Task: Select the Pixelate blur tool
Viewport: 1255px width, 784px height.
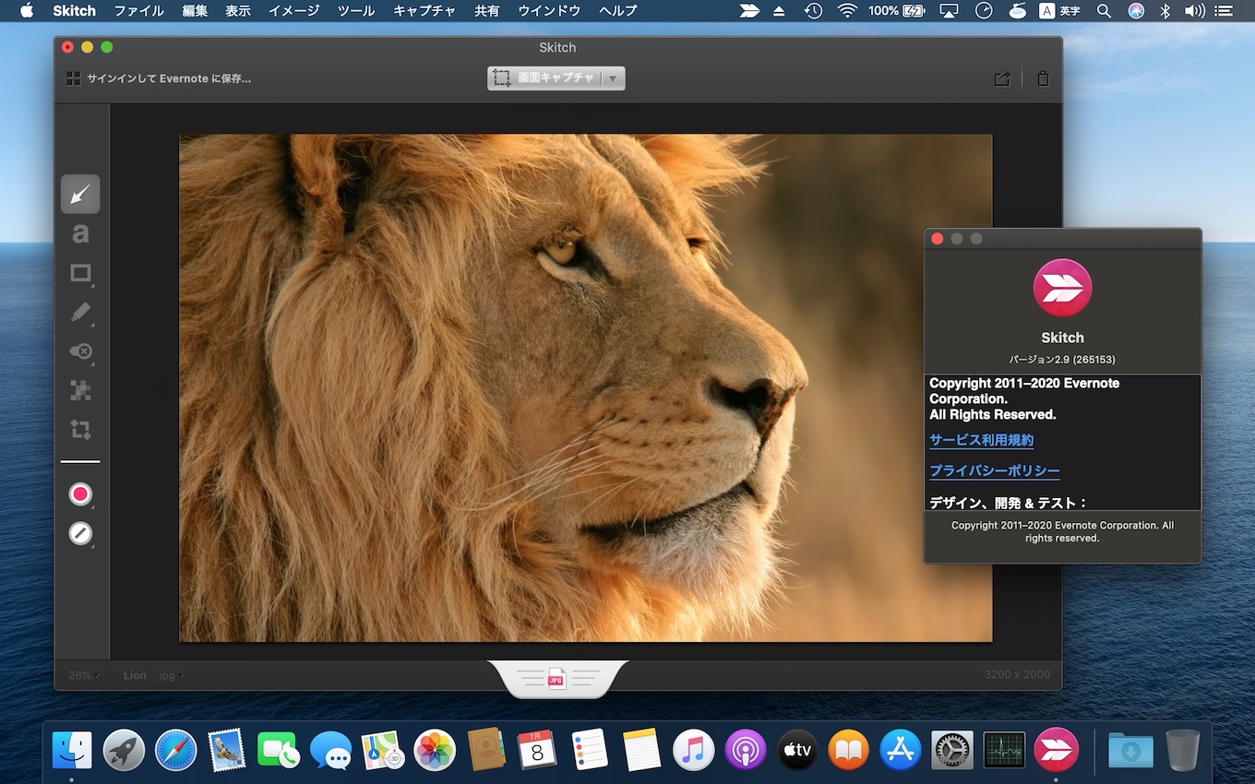Action: click(x=81, y=390)
